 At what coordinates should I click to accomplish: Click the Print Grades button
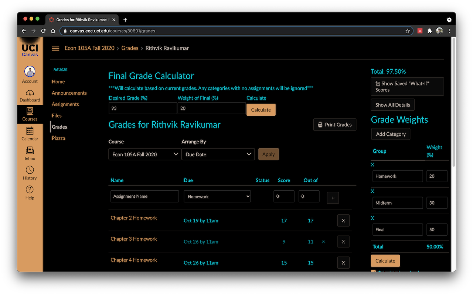click(335, 125)
